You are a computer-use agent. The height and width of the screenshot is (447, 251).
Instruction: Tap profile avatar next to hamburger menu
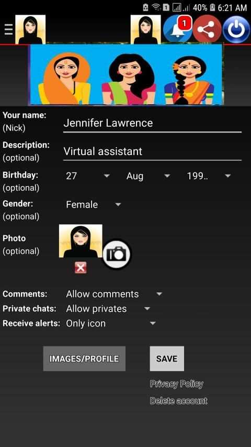pyautogui.click(x=30, y=29)
